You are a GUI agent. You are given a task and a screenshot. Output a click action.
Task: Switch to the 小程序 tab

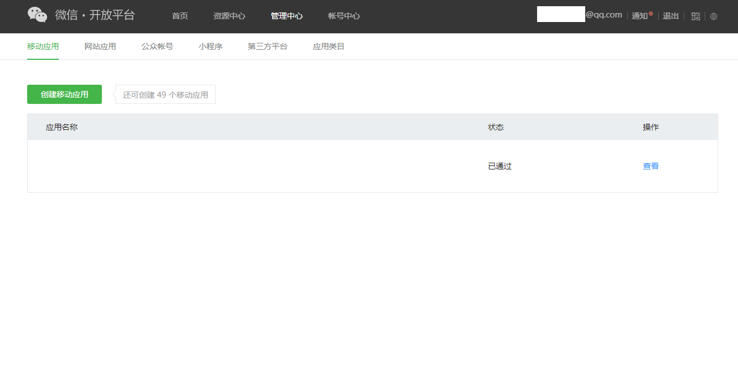coord(211,46)
